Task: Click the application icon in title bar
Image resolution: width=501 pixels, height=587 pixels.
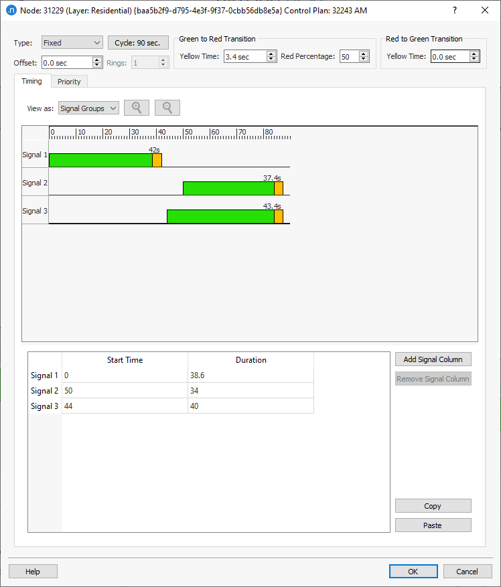Action: [11, 11]
